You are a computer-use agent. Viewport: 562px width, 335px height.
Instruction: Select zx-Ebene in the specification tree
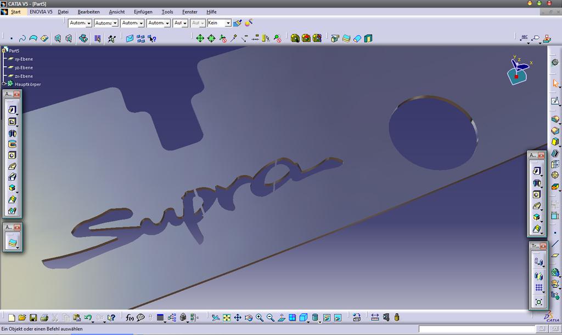(x=24, y=76)
